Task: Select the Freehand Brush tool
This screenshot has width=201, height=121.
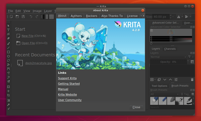Action: [8, 43]
